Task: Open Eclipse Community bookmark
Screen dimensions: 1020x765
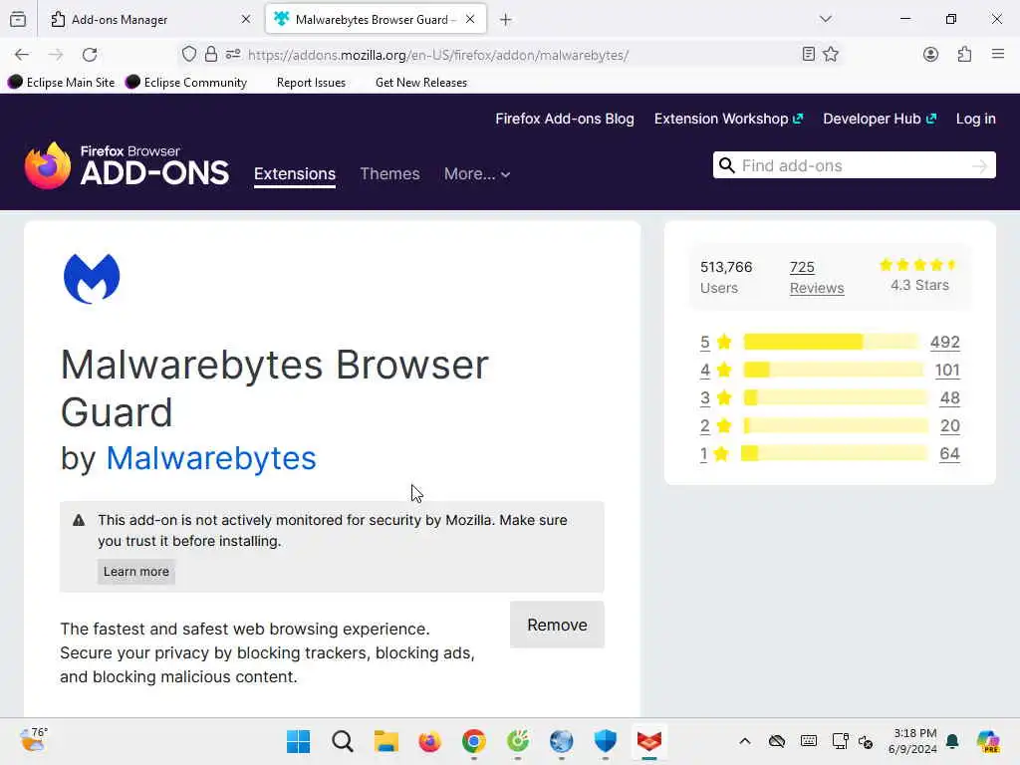Action: coord(186,82)
